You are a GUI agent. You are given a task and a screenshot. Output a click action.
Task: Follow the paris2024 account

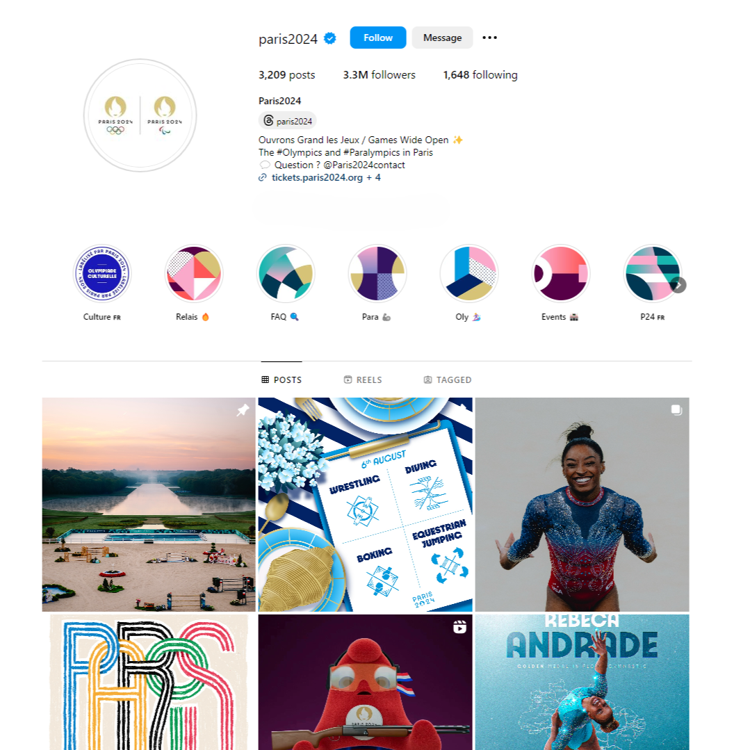[378, 38]
